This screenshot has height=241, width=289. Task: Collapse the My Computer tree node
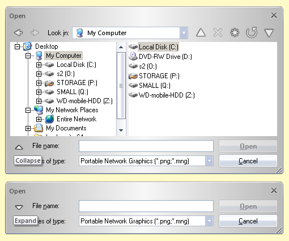[28, 56]
